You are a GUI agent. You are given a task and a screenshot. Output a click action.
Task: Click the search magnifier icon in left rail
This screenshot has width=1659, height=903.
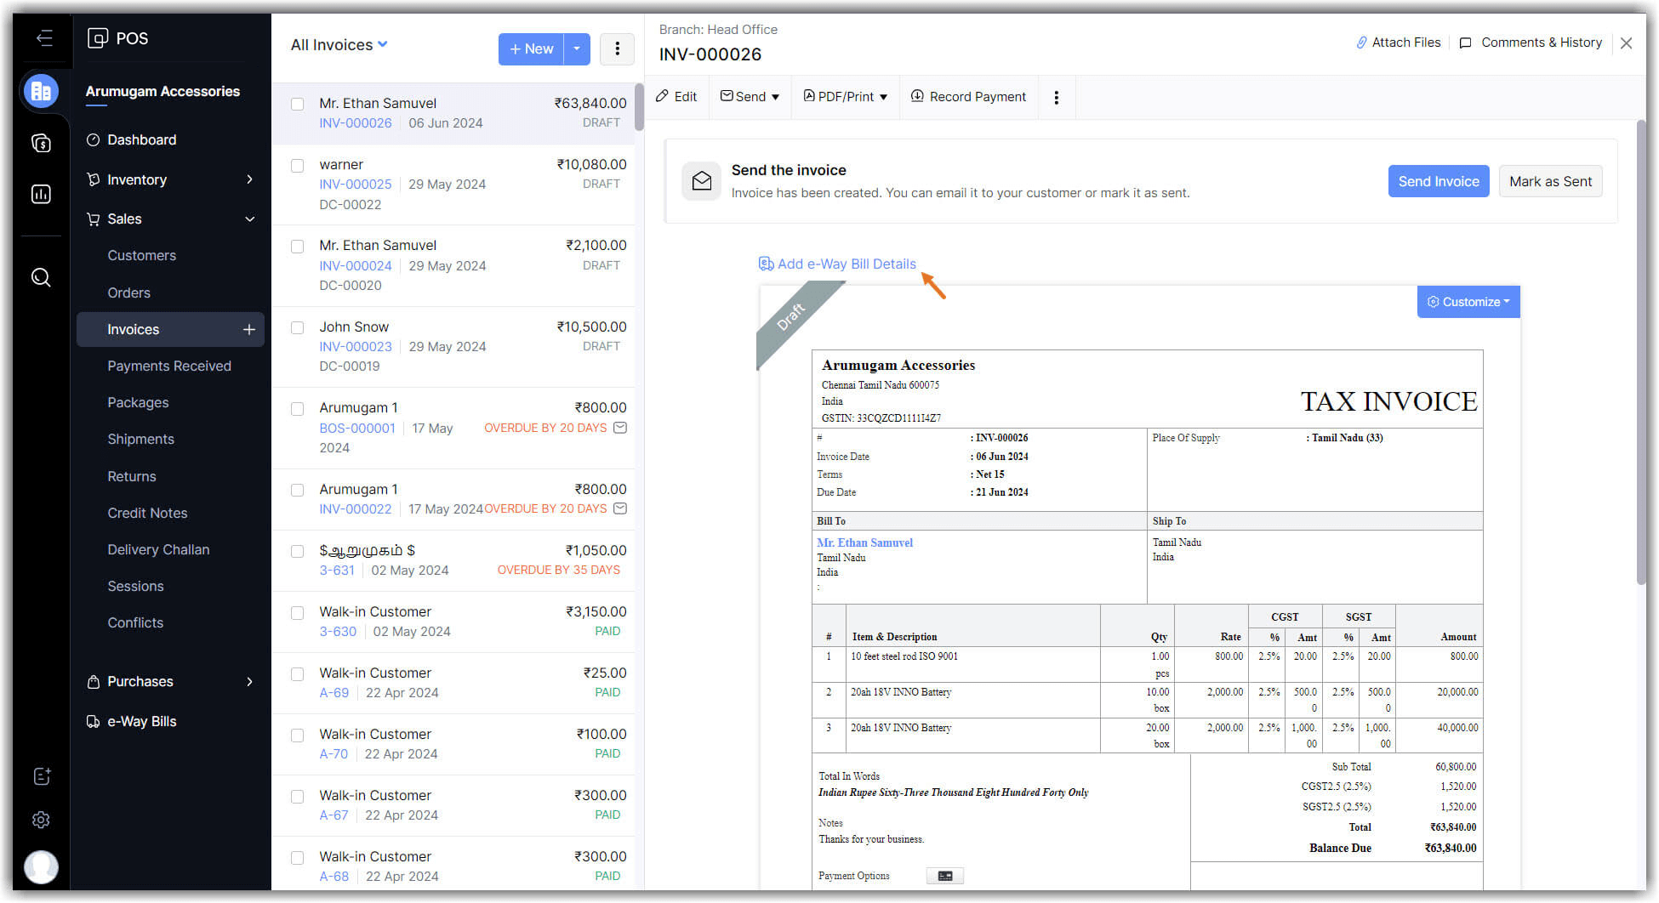(x=41, y=278)
